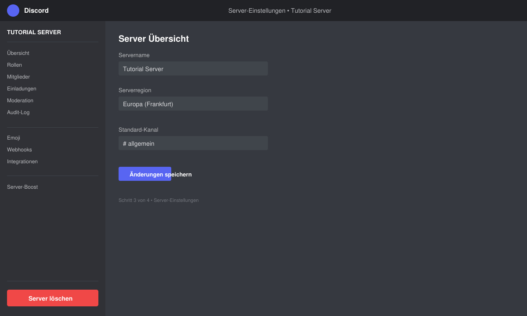
Task: Click Änderungen speichern button
Action: click(x=145, y=174)
